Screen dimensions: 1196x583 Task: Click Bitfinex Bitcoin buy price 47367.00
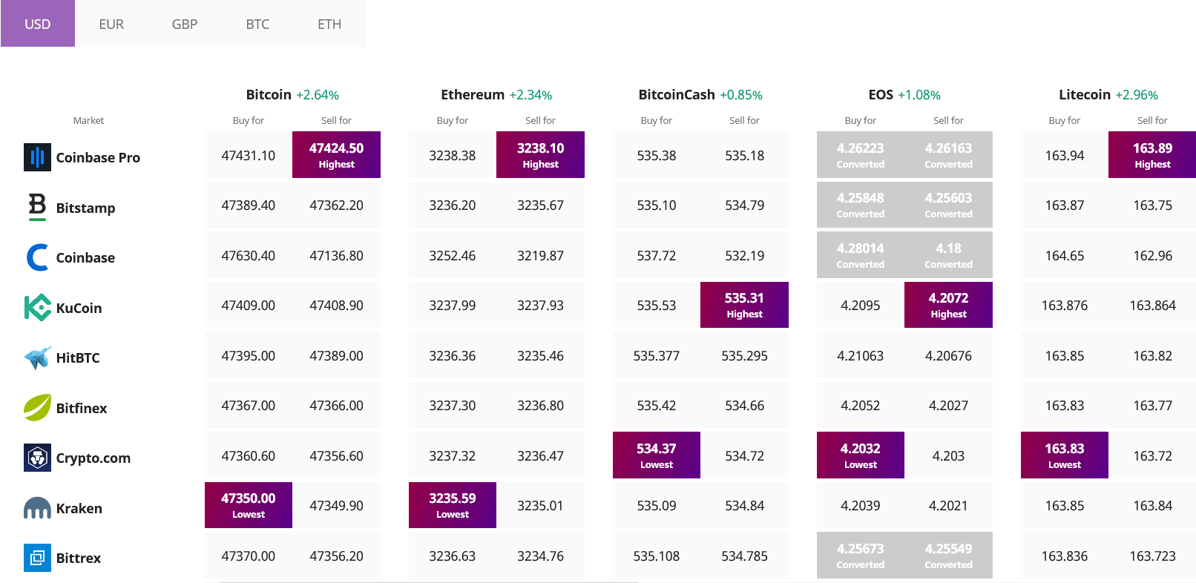[x=249, y=405]
